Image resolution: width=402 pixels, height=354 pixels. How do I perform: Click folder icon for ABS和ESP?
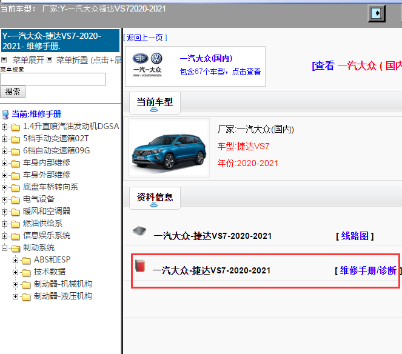[x=26, y=261]
